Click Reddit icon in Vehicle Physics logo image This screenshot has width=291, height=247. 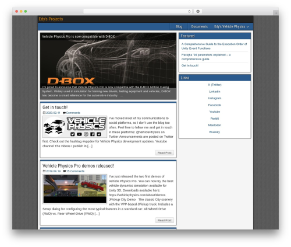pyautogui.click(x=99, y=134)
